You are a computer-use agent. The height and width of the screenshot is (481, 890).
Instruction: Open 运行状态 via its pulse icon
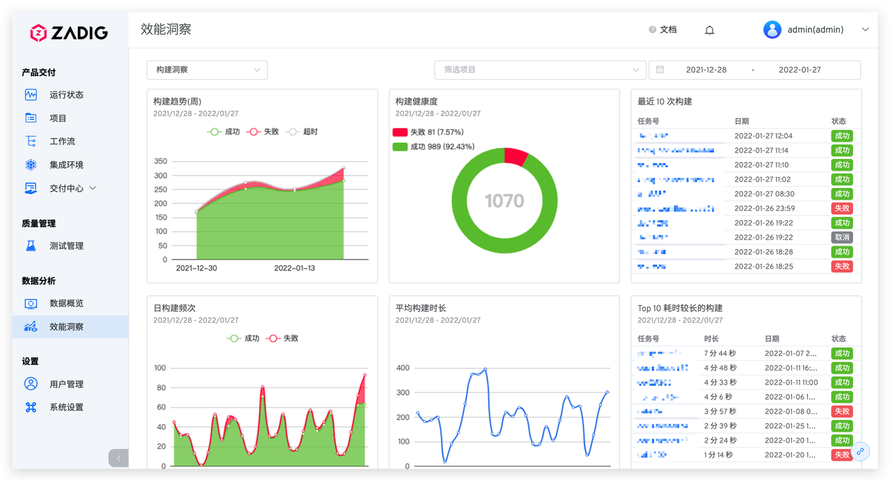tap(31, 94)
